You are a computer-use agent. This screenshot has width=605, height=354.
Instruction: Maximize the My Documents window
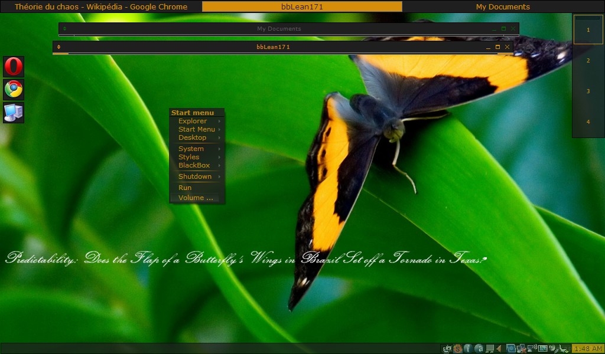(x=503, y=28)
